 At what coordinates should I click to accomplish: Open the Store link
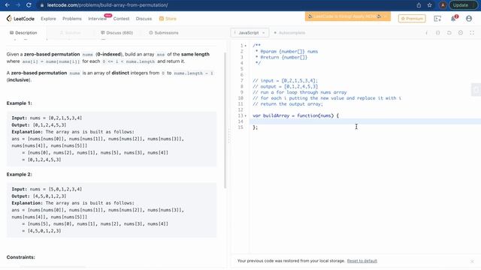168,19
